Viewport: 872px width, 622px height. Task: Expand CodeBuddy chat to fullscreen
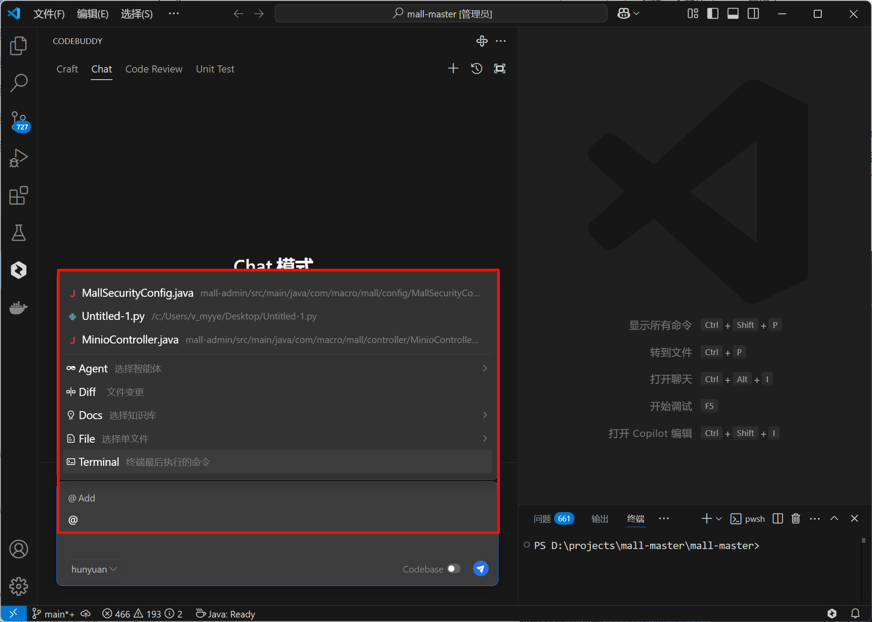(x=500, y=69)
